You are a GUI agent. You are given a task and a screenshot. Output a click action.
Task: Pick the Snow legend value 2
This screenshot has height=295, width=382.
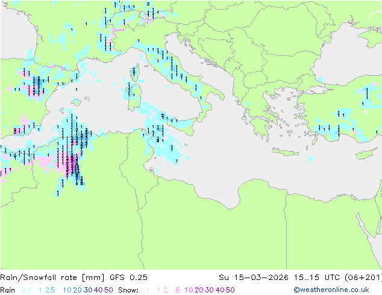[x=166, y=290]
